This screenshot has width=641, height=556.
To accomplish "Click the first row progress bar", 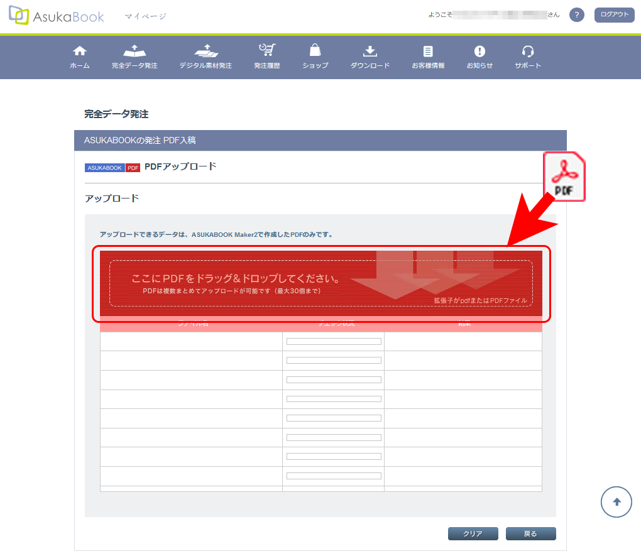I will [334, 342].
